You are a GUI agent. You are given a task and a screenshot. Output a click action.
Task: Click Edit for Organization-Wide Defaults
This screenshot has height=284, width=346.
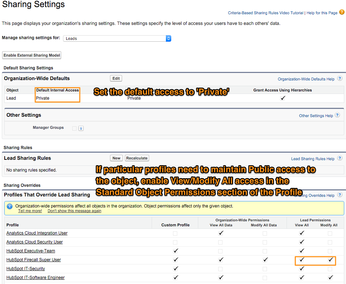[116, 78]
